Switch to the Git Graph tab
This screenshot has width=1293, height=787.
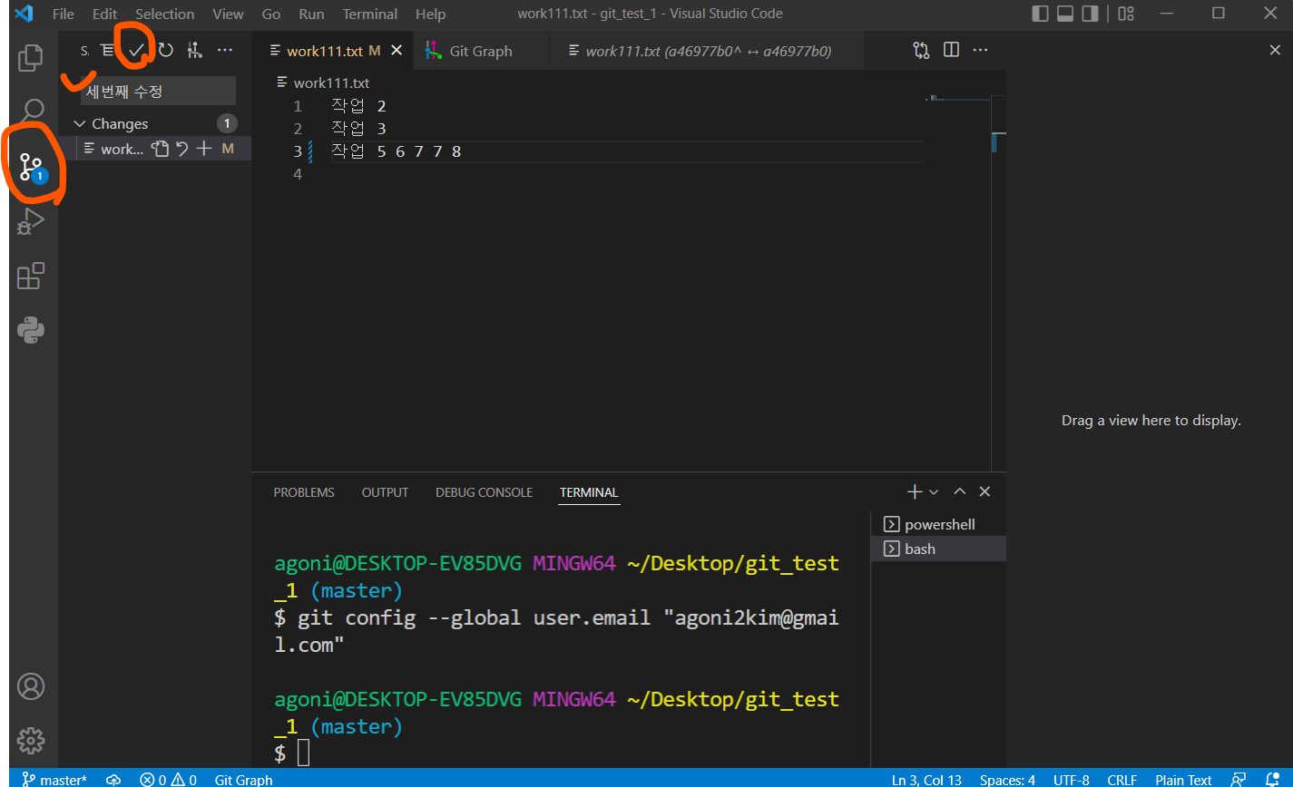click(481, 51)
